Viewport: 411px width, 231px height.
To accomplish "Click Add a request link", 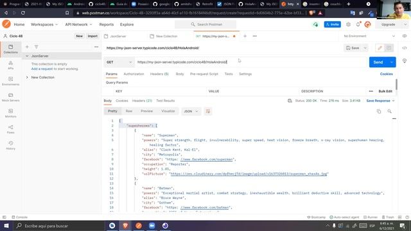I will click(42, 69).
